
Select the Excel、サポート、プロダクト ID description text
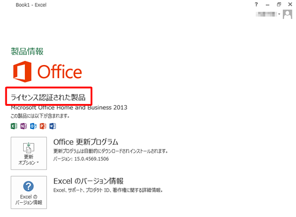click(108, 190)
